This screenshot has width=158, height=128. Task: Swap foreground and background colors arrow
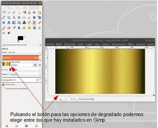[x=25, y=37]
